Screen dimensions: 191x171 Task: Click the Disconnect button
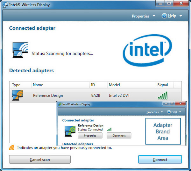(119, 136)
